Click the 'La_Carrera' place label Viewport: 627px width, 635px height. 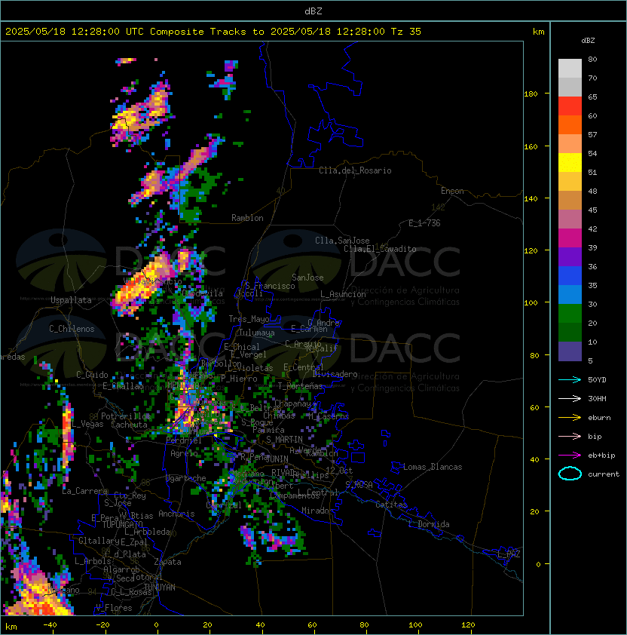[85, 491]
